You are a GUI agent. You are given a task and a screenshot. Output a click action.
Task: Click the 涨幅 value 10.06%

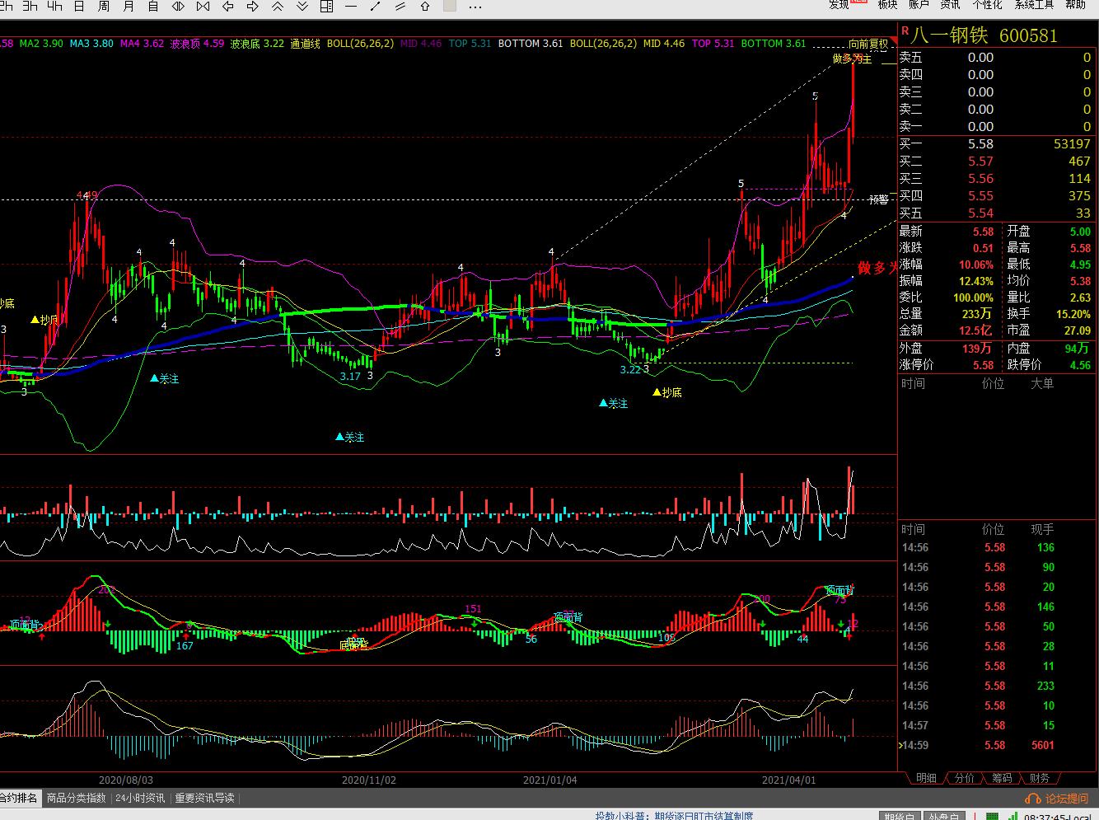click(x=976, y=265)
